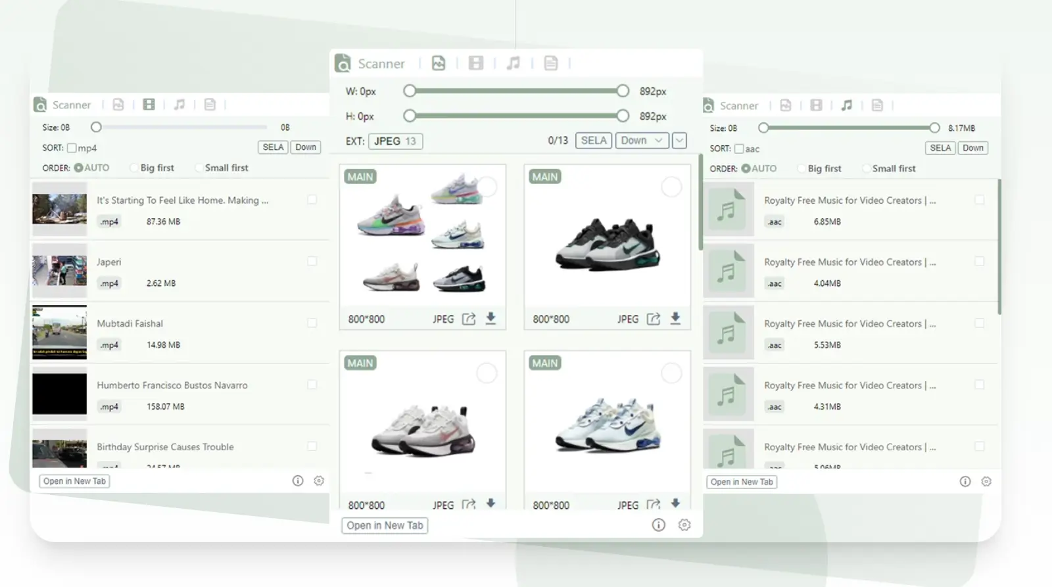Download the four-sneaker collage image

pos(490,318)
